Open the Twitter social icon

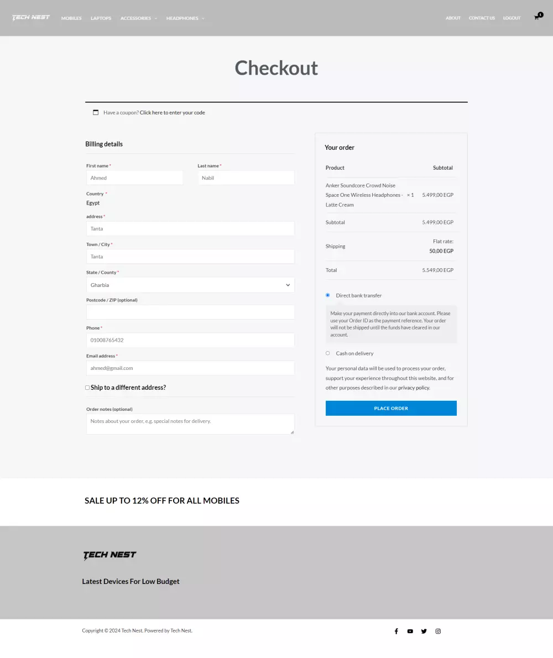(x=424, y=631)
